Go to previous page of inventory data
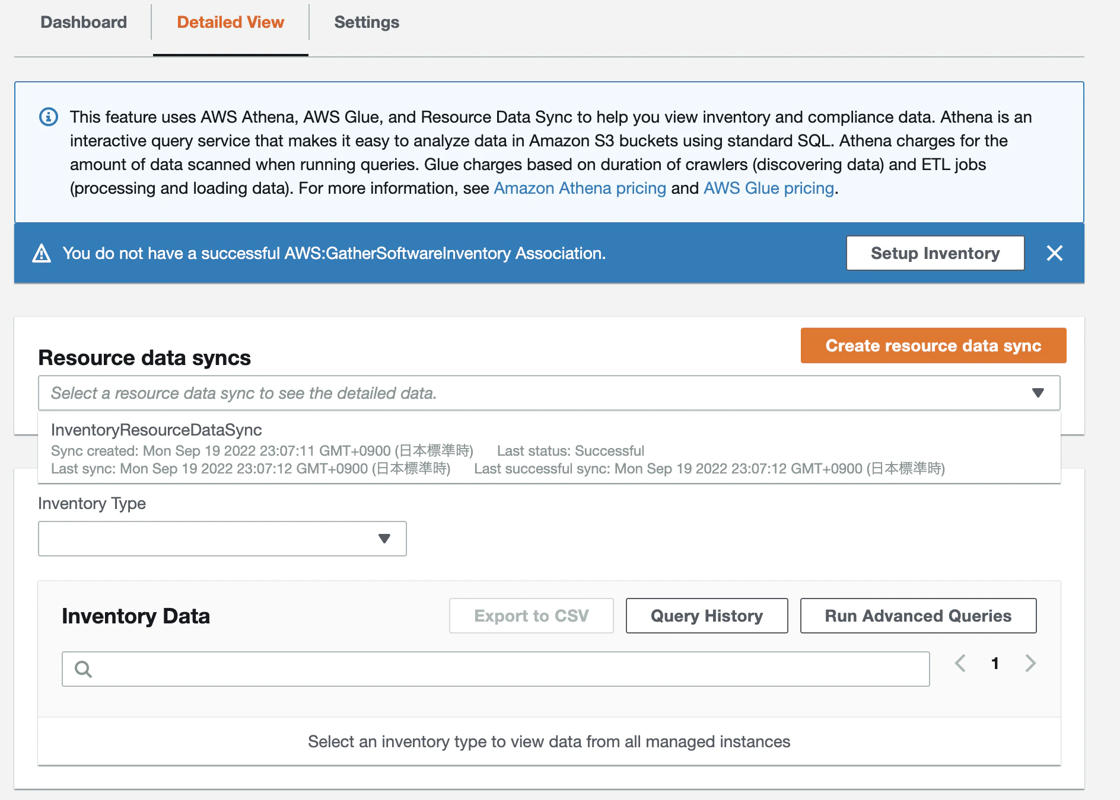This screenshot has width=1120, height=800. point(960,663)
